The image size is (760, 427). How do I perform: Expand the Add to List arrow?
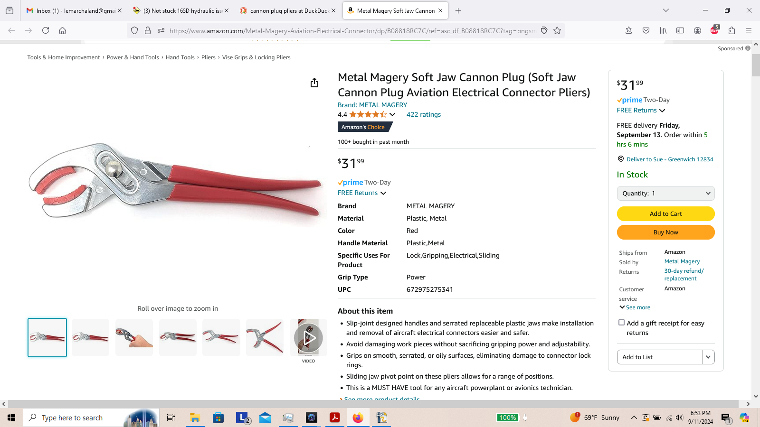pyautogui.click(x=708, y=357)
